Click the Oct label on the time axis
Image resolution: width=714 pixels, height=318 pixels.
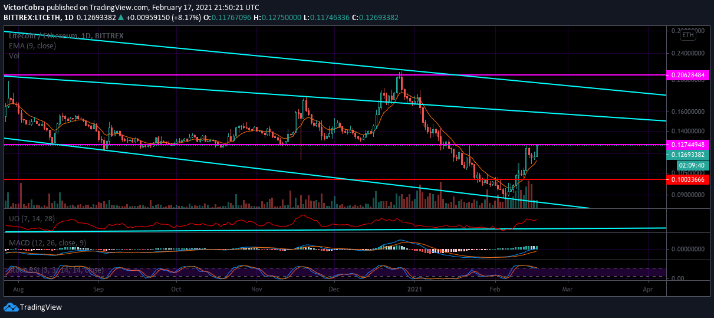click(x=176, y=290)
